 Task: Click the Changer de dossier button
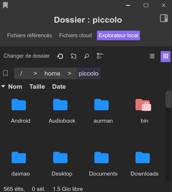[x=27, y=56]
